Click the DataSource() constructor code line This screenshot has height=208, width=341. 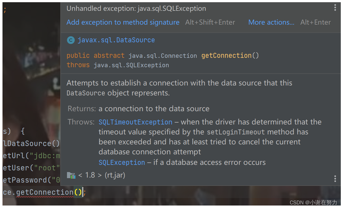[31, 144]
